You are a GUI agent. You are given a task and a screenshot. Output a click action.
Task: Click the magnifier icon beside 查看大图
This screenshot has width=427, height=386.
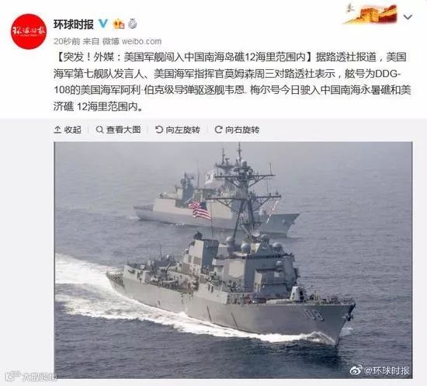tap(99, 130)
